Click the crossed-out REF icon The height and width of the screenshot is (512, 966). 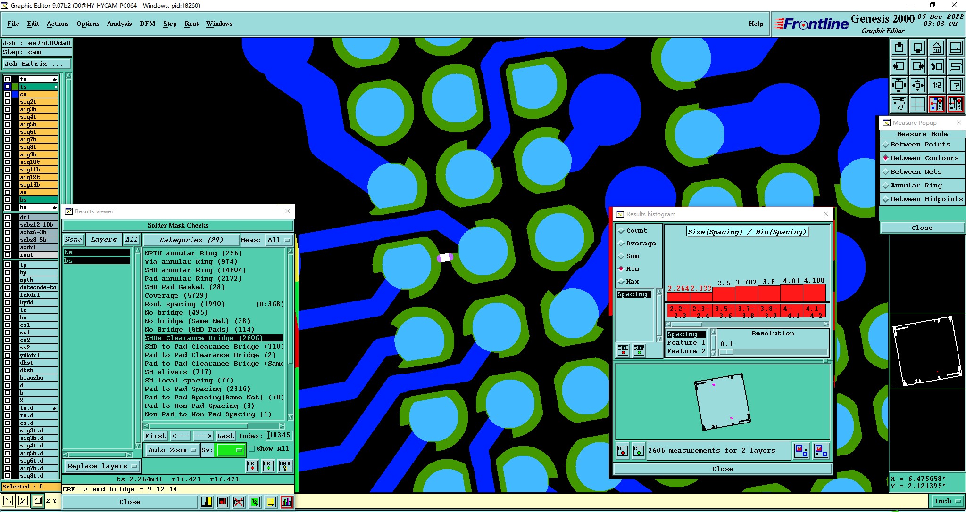[239, 502]
